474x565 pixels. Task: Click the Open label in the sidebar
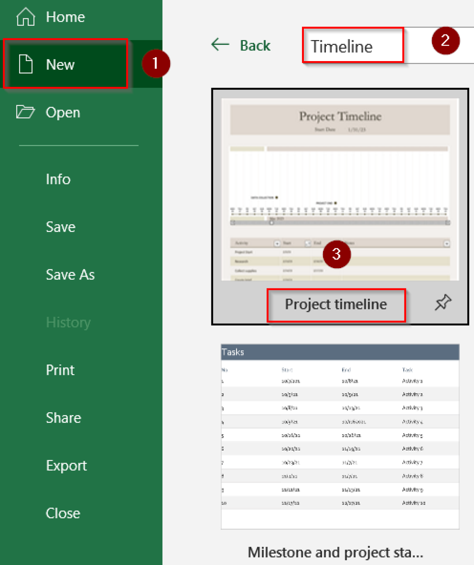(63, 113)
